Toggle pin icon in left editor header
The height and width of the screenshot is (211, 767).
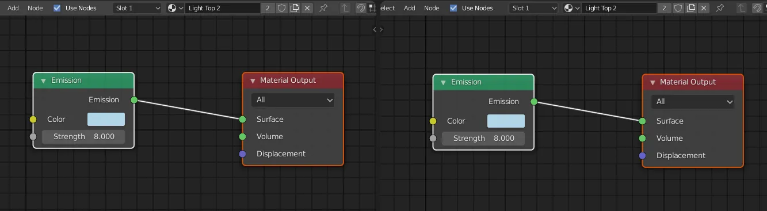(x=323, y=8)
